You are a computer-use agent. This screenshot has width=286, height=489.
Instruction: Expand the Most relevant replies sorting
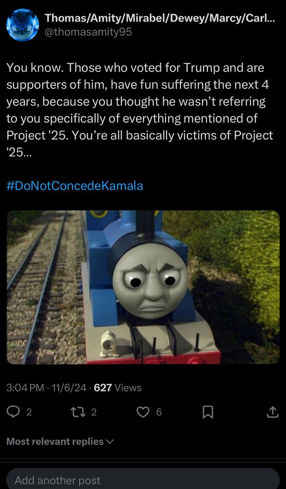(x=60, y=442)
